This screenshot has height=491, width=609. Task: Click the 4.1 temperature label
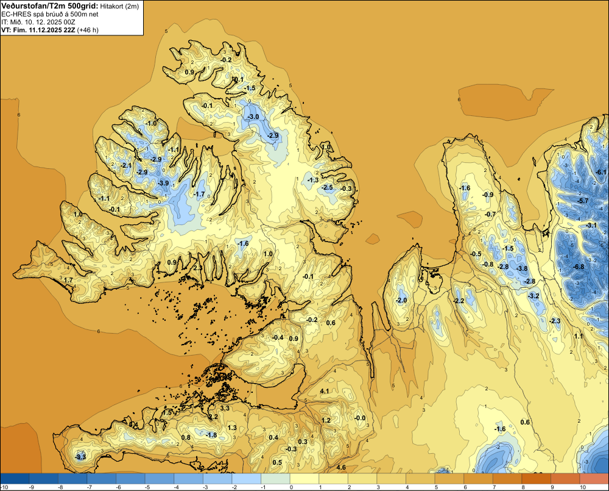click(325, 391)
